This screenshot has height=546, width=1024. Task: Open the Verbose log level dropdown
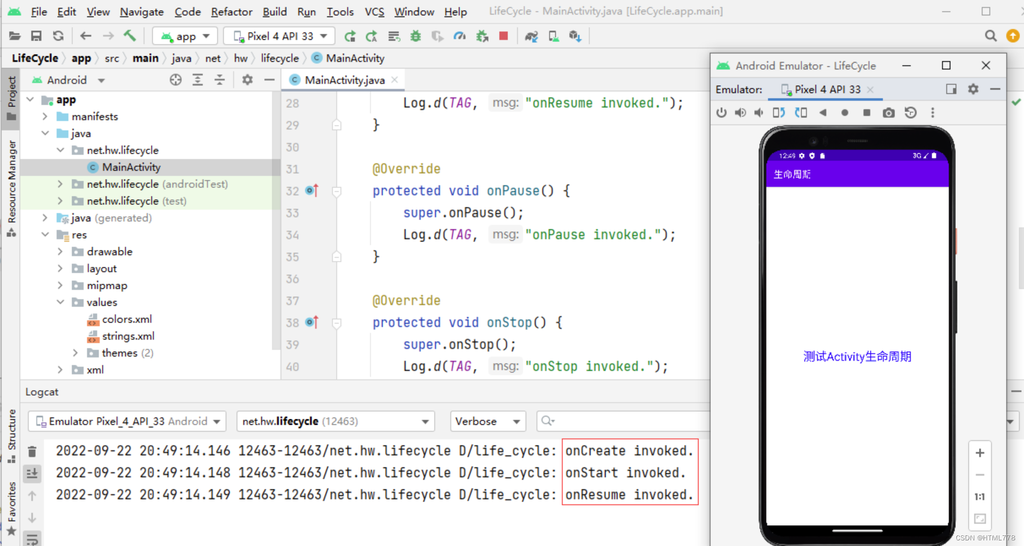[488, 421]
